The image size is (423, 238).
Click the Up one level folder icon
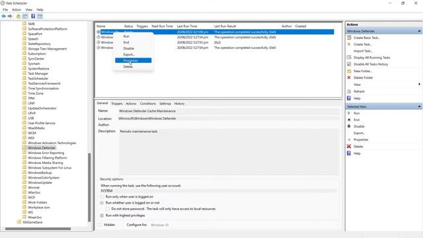click(x=19, y=17)
